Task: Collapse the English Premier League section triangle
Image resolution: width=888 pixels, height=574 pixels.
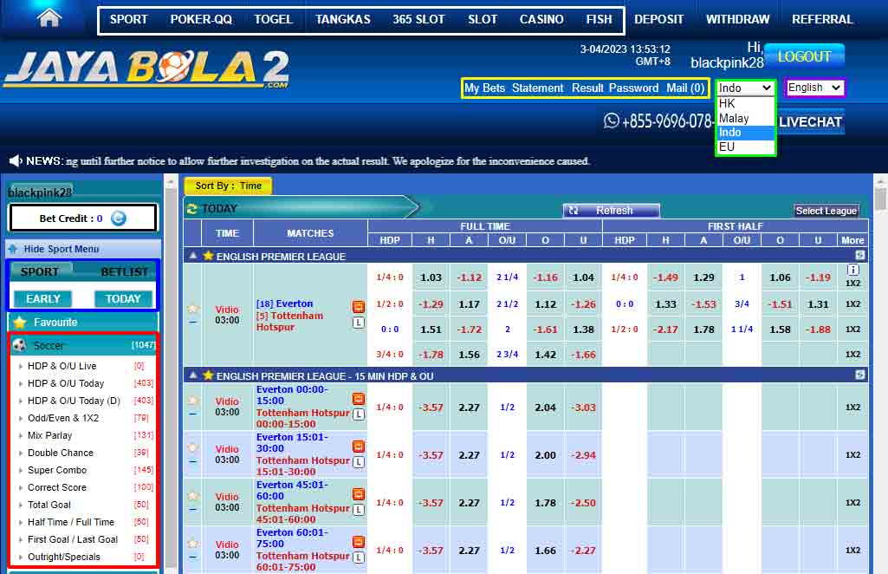Action: pyautogui.click(x=193, y=256)
